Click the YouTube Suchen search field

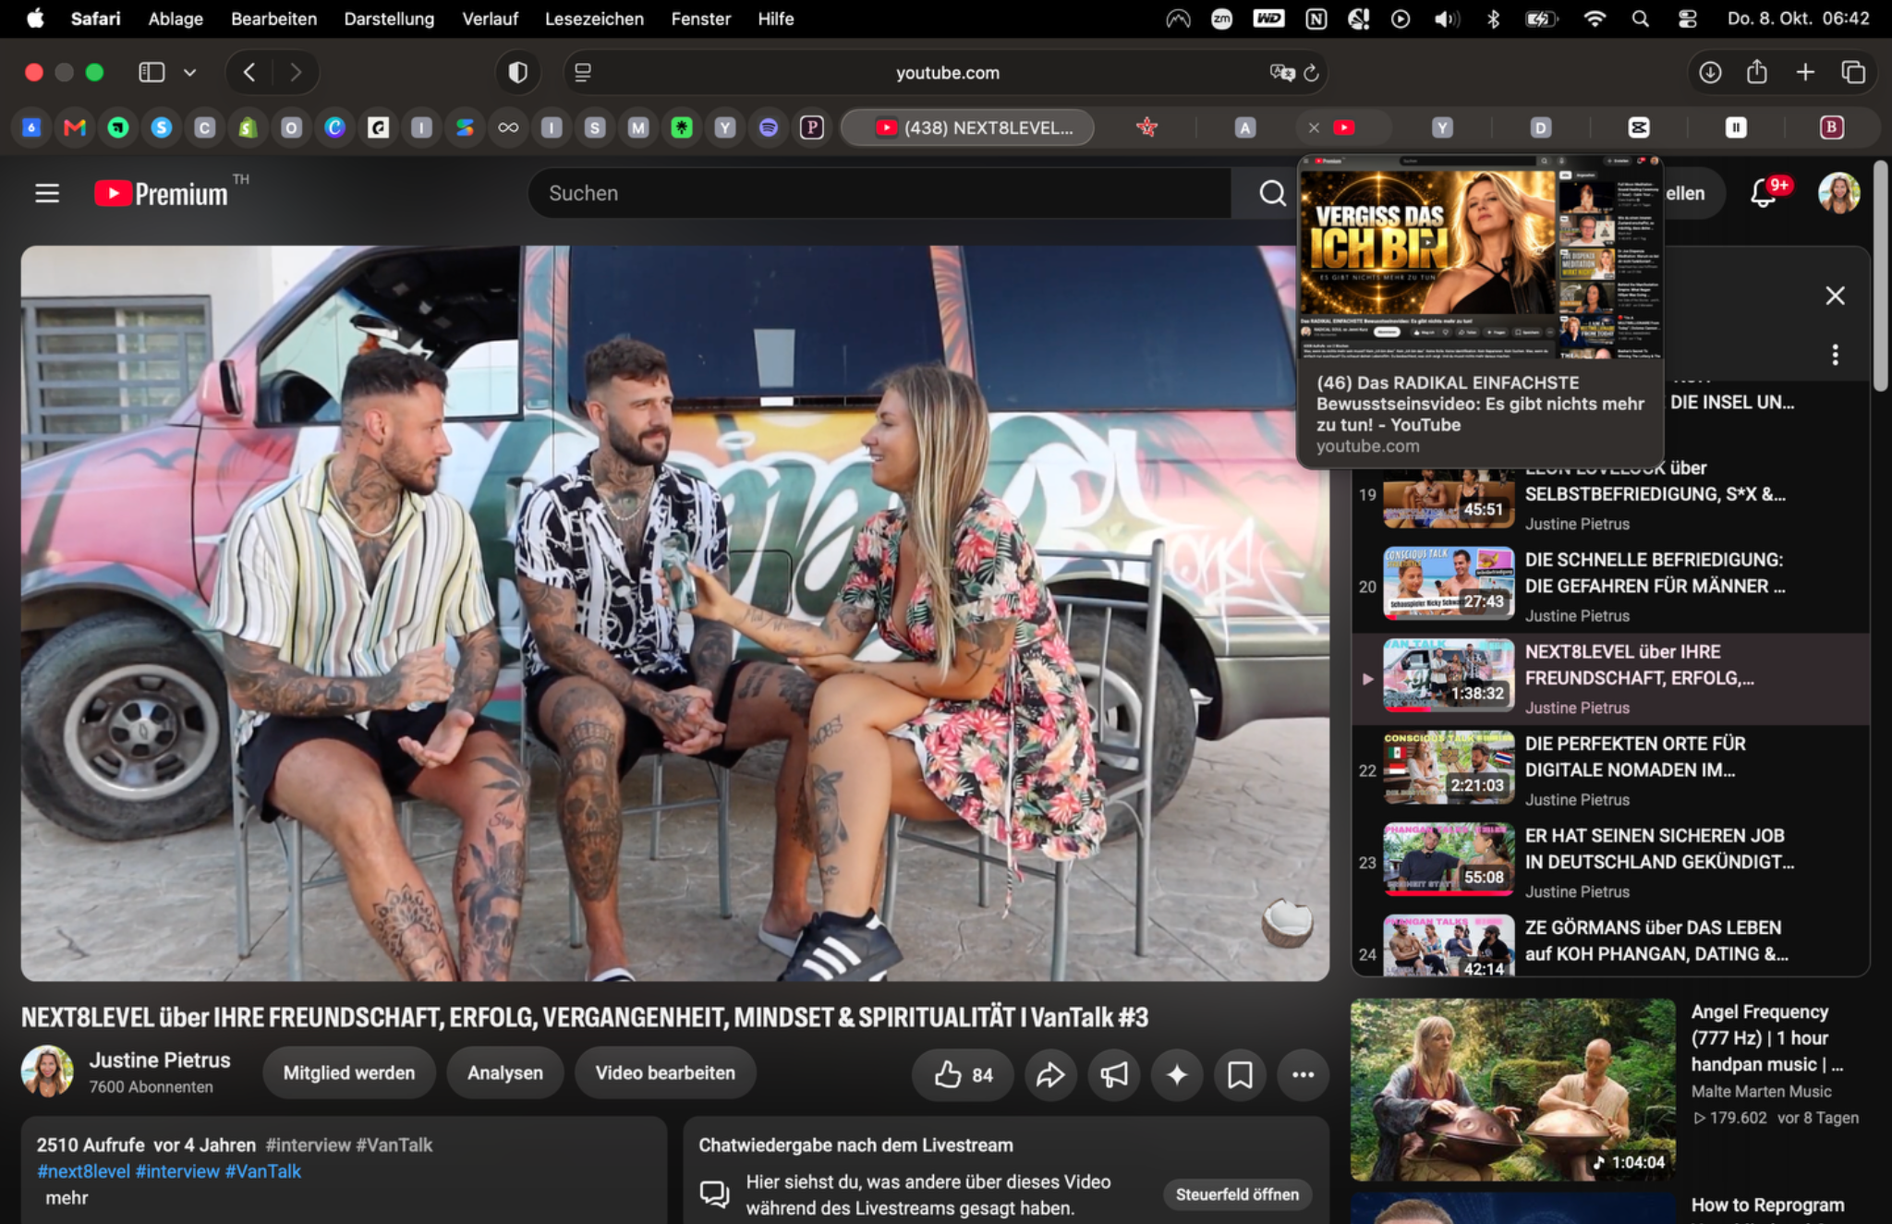(879, 193)
